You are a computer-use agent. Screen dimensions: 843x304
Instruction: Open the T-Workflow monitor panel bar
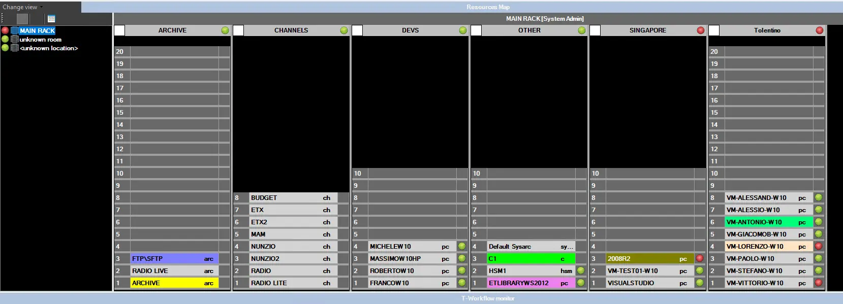[488, 298]
